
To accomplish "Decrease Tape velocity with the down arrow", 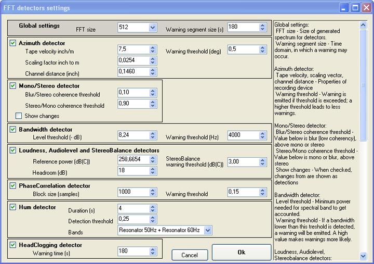I will tap(152, 52).
